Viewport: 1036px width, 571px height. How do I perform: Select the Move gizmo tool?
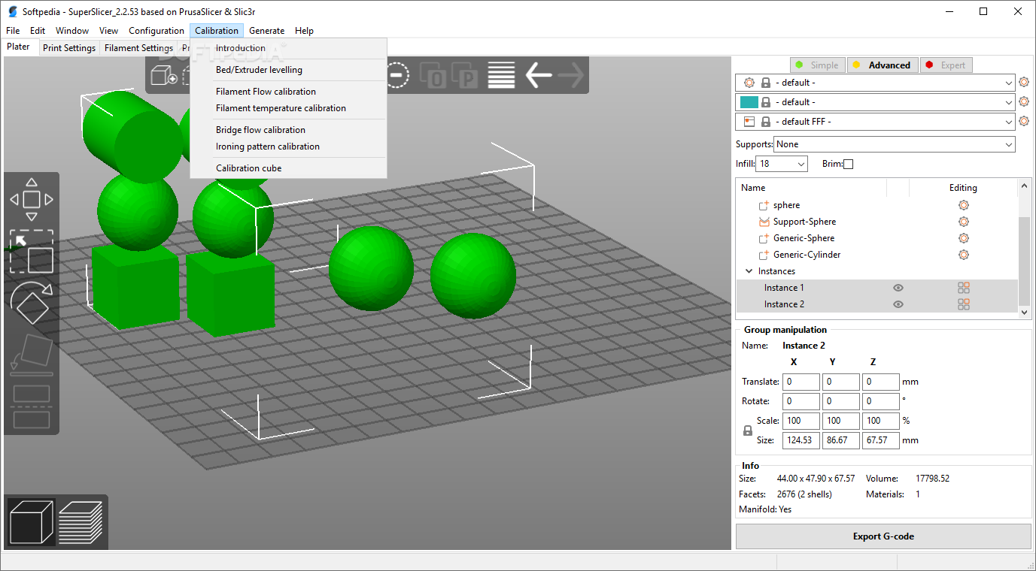pyautogui.click(x=31, y=199)
